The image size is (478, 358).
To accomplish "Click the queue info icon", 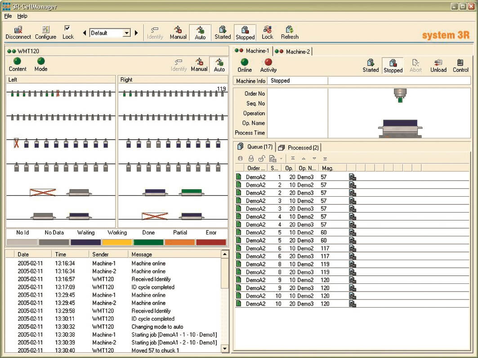I will click(x=240, y=159).
